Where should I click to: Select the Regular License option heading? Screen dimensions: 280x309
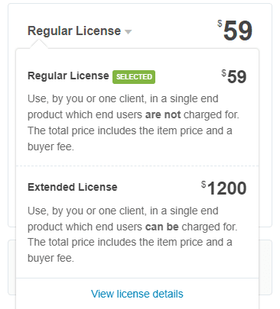68,76
